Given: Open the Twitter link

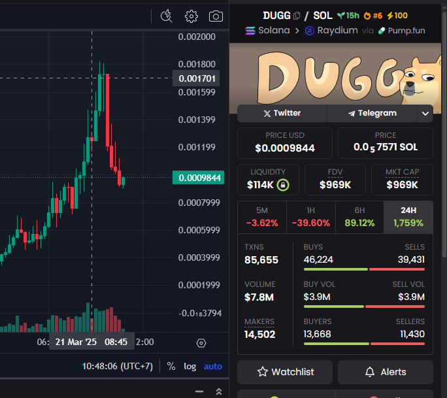Looking at the screenshot, I should click(282, 114).
